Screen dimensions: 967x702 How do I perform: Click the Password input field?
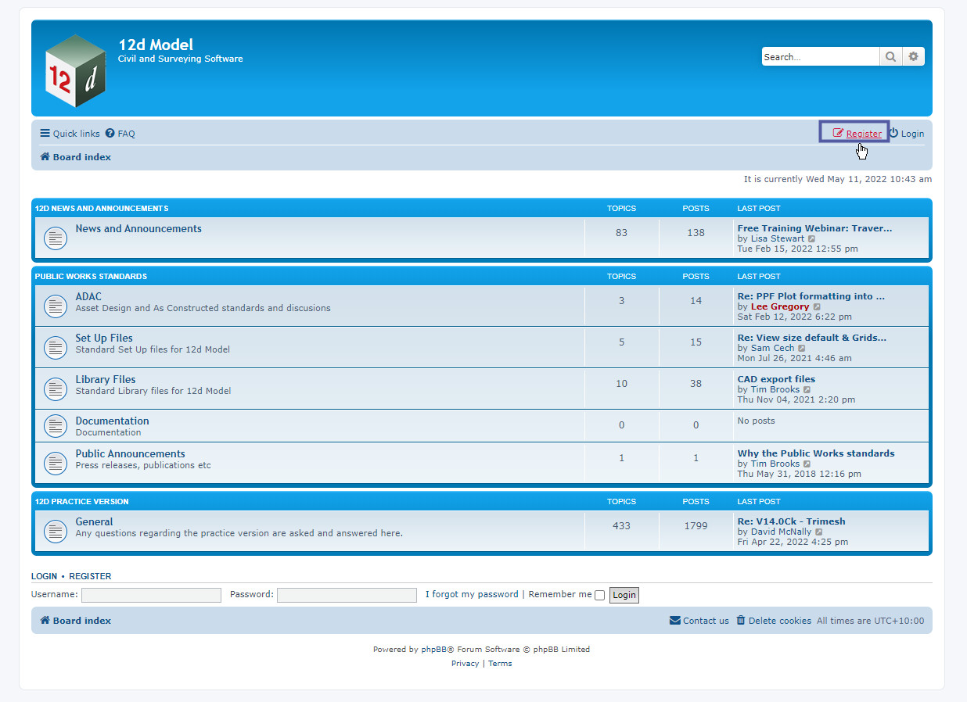tap(347, 595)
